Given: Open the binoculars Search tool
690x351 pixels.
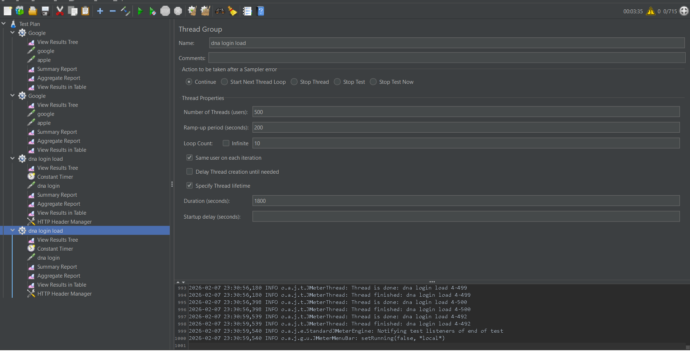Looking at the screenshot, I should 220,12.
